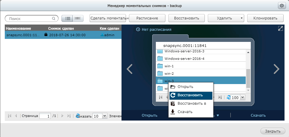Click the folder list scrollbar thumb
Screen dimensions: 289x137
pos(248,78)
